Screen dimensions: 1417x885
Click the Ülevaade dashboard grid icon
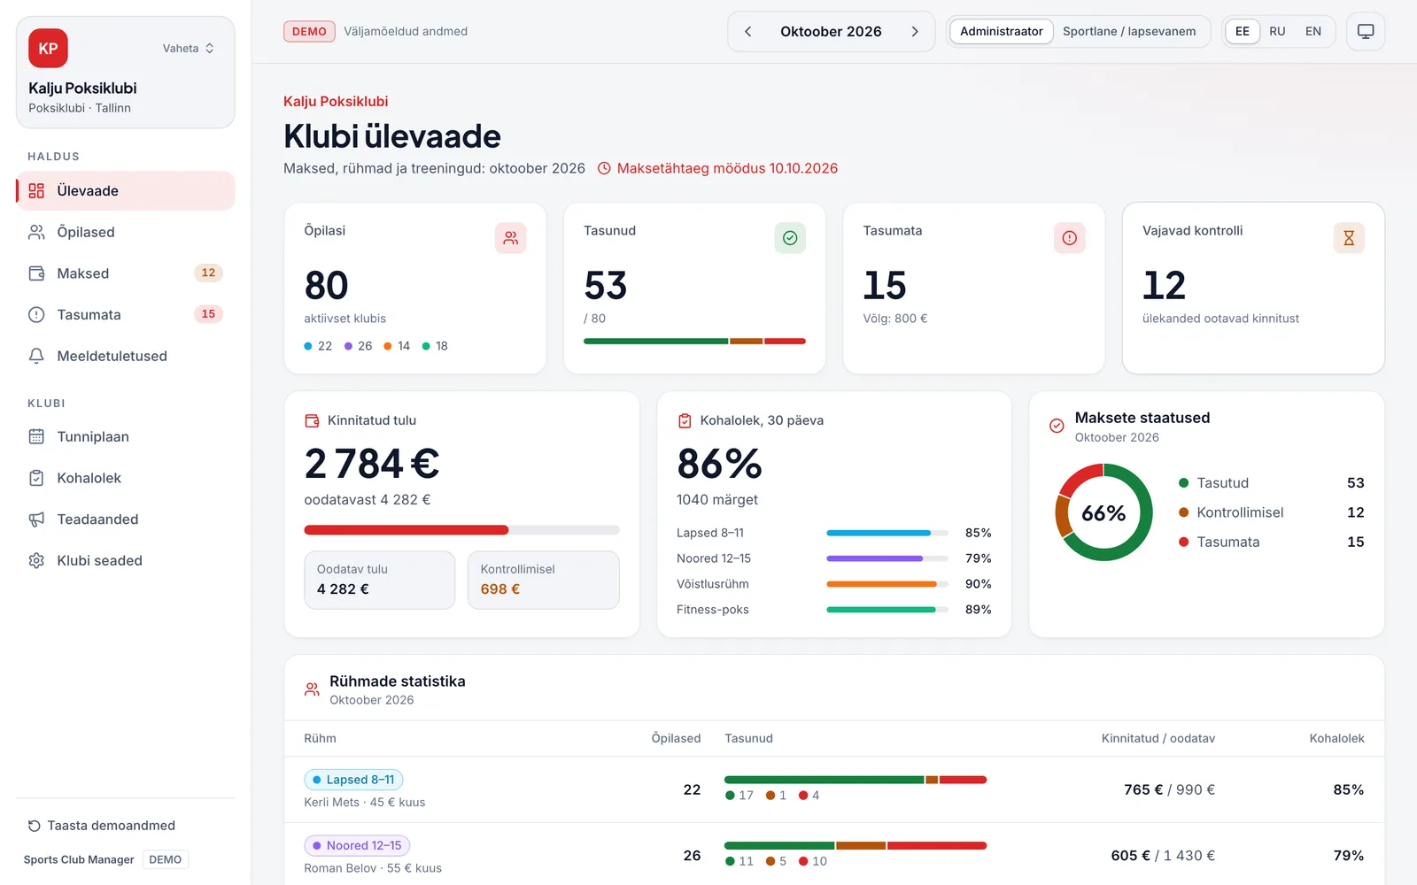point(36,191)
